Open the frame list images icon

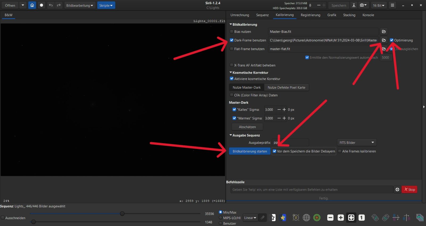(420, 218)
